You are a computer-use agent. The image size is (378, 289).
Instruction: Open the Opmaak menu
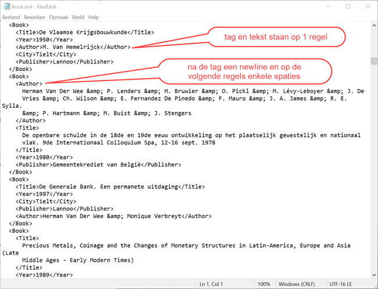click(x=59, y=17)
